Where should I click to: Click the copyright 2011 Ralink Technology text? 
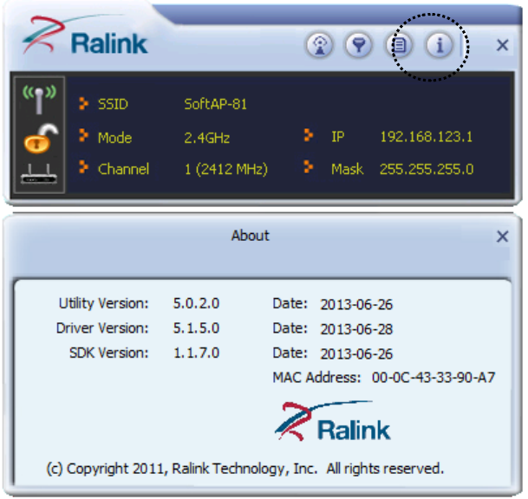pyautogui.click(x=245, y=469)
